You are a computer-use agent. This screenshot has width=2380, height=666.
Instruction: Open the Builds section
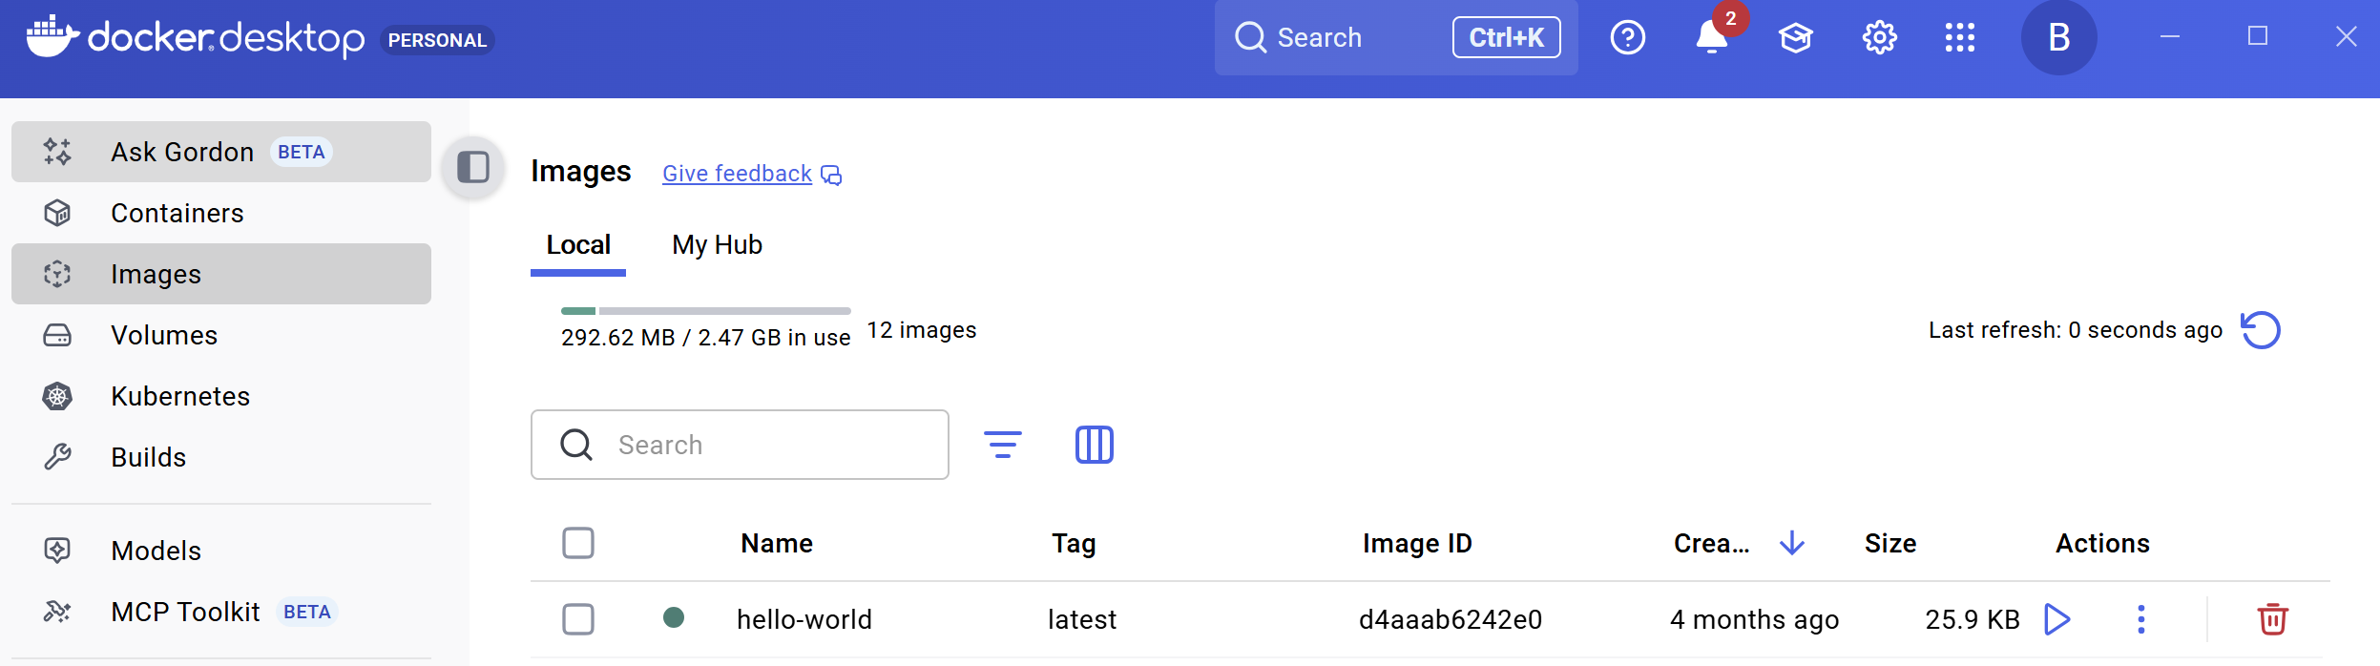pyautogui.click(x=220, y=457)
